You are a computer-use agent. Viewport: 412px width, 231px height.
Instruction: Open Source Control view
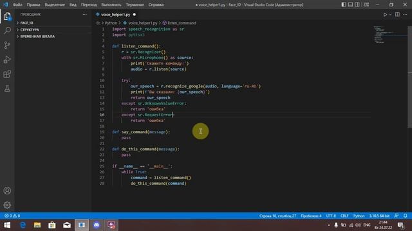[7, 45]
